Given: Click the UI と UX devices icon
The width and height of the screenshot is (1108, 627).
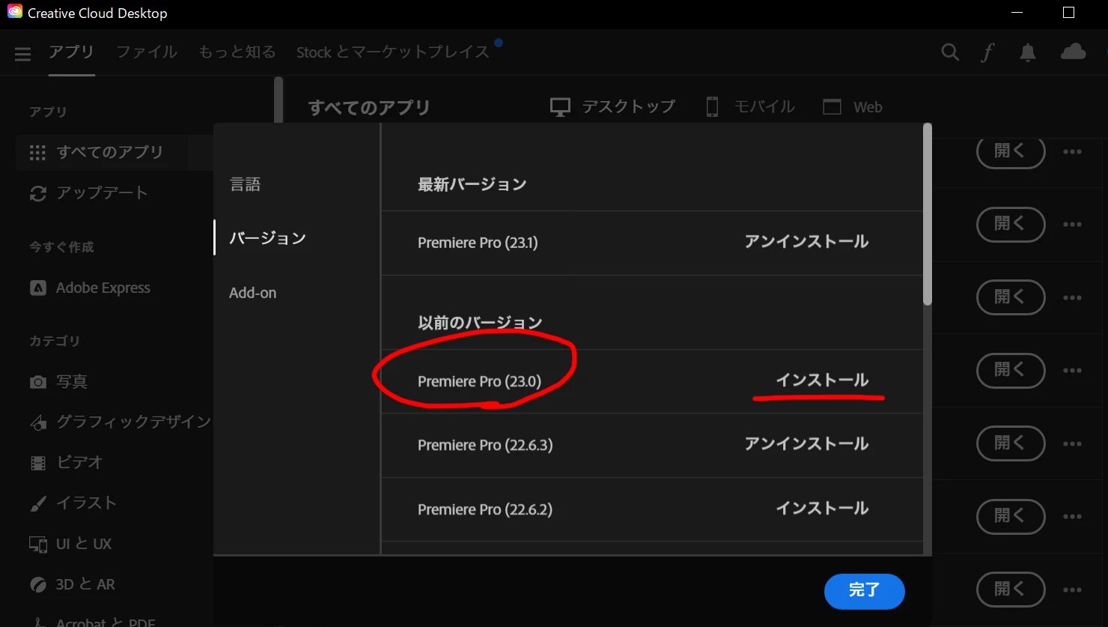Looking at the screenshot, I should click(37, 544).
